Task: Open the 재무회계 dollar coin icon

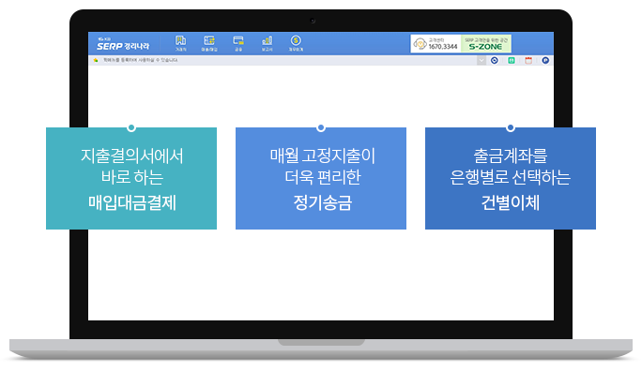Action: click(296, 43)
